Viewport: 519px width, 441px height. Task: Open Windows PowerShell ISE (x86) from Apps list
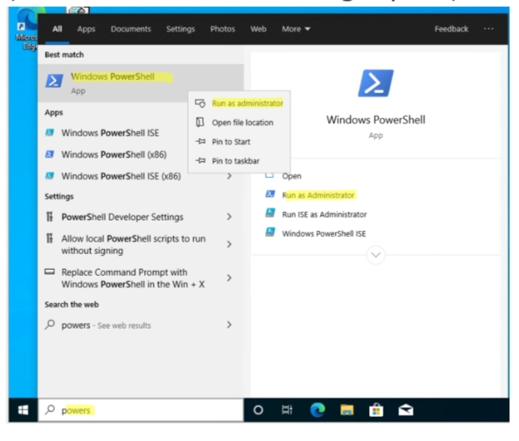120,176
